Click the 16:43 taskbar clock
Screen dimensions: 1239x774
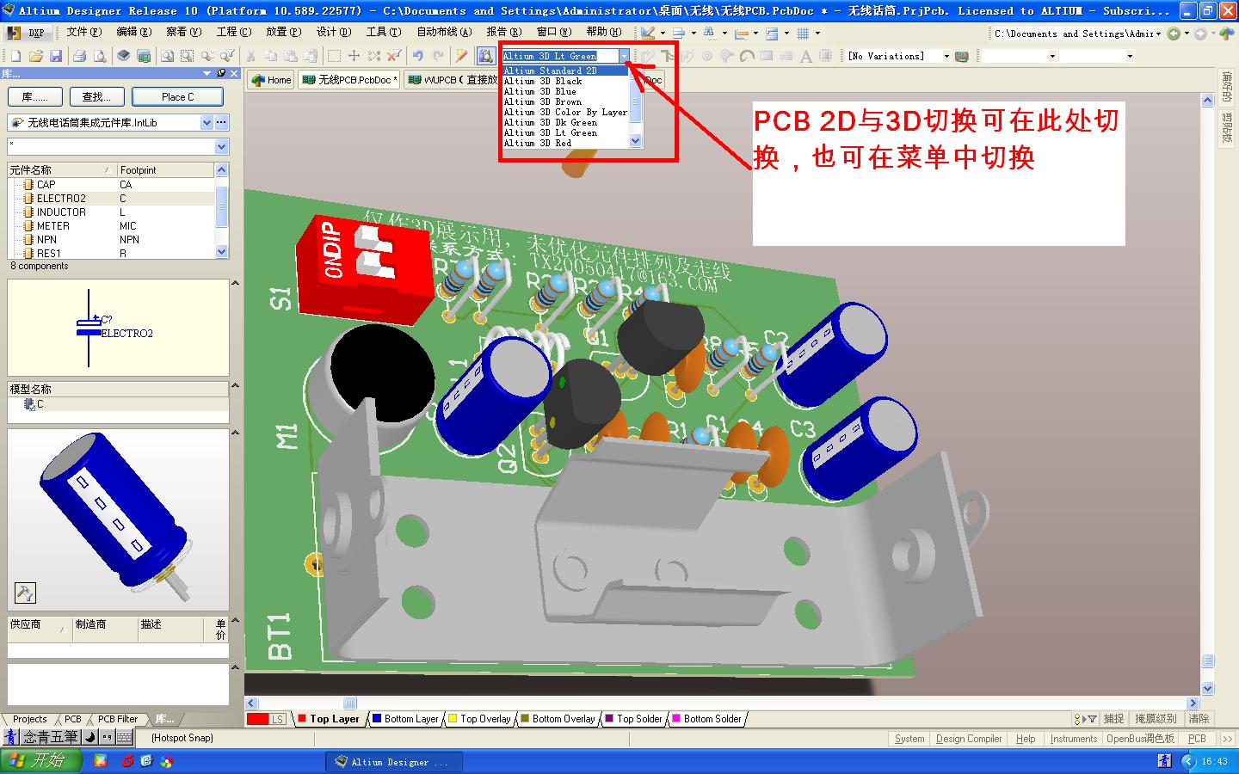pos(1215,762)
